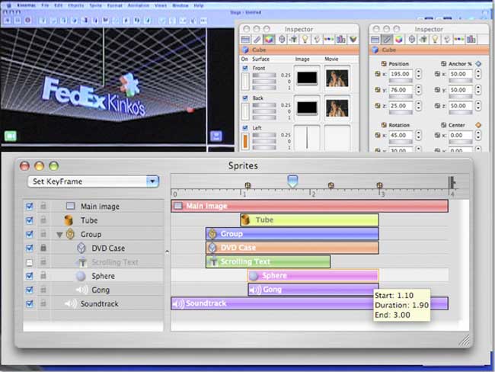Uncheck the Sphere sprite checkbox
Image resolution: width=495 pixels, height=372 pixels.
30,276
